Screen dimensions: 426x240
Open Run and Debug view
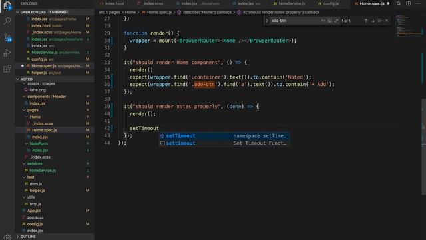(x=7, y=53)
